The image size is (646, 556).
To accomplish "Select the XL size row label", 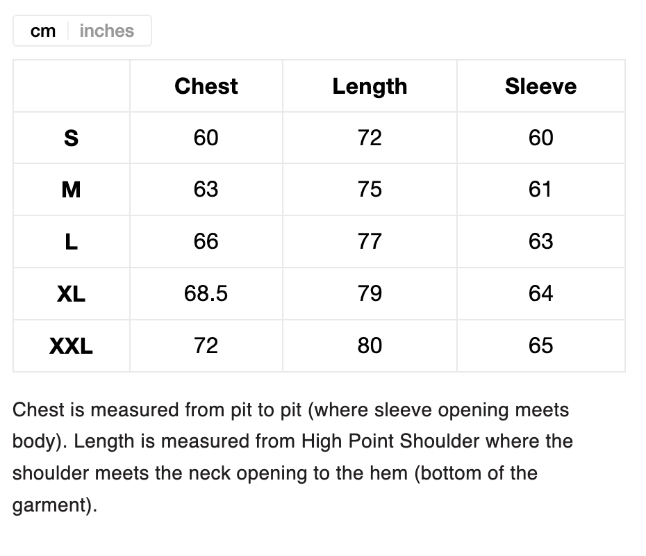I will [71, 294].
